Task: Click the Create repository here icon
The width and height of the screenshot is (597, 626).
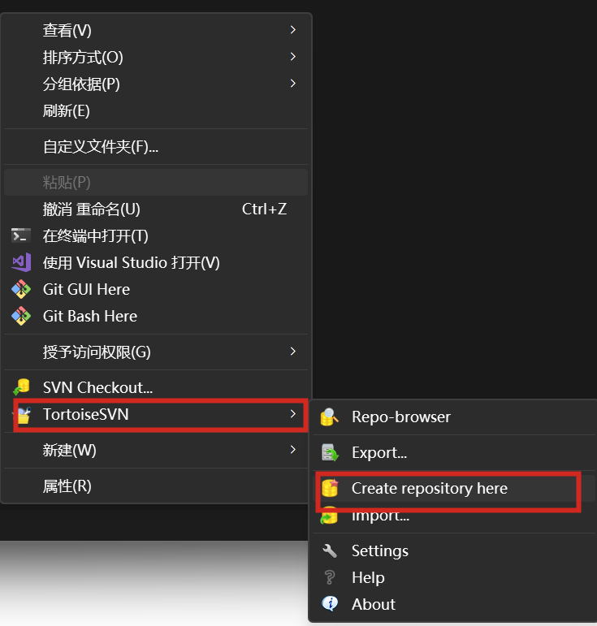Action: 329,488
